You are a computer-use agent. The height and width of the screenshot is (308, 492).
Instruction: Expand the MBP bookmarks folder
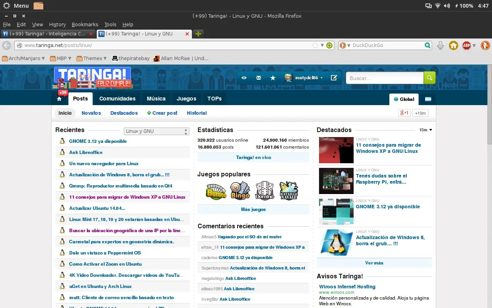[x=61, y=59]
